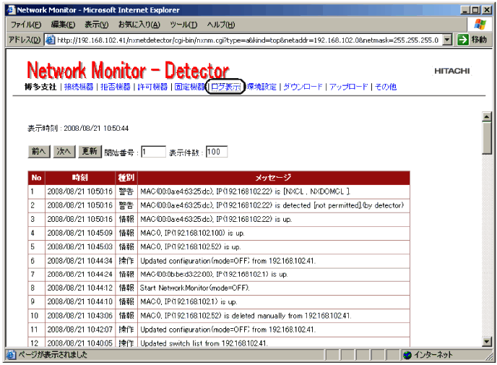The image size is (497, 365).
Task: Click message with MAC(00:0b:be:d3:22:00)
Action: click(x=214, y=275)
